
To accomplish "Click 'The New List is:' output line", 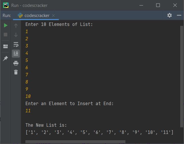I will click(x=46, y=125).
